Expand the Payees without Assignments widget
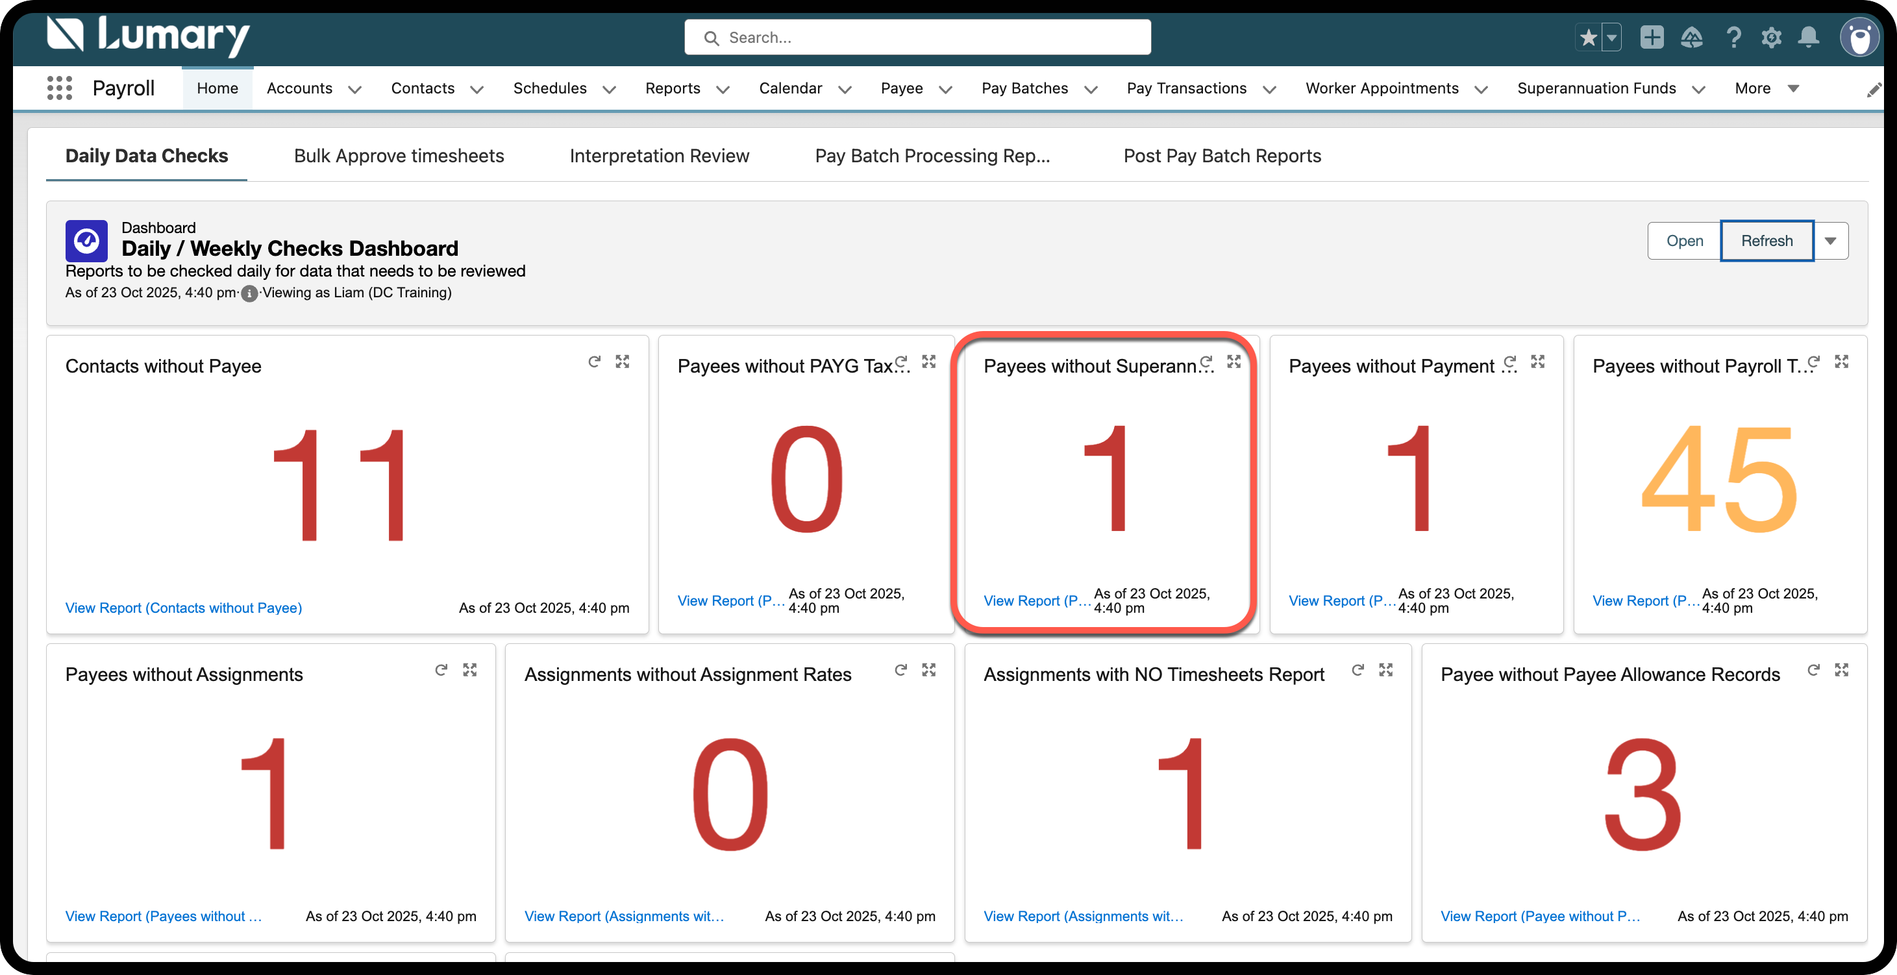Screen dimensions: 1897x975 point(470,670)
